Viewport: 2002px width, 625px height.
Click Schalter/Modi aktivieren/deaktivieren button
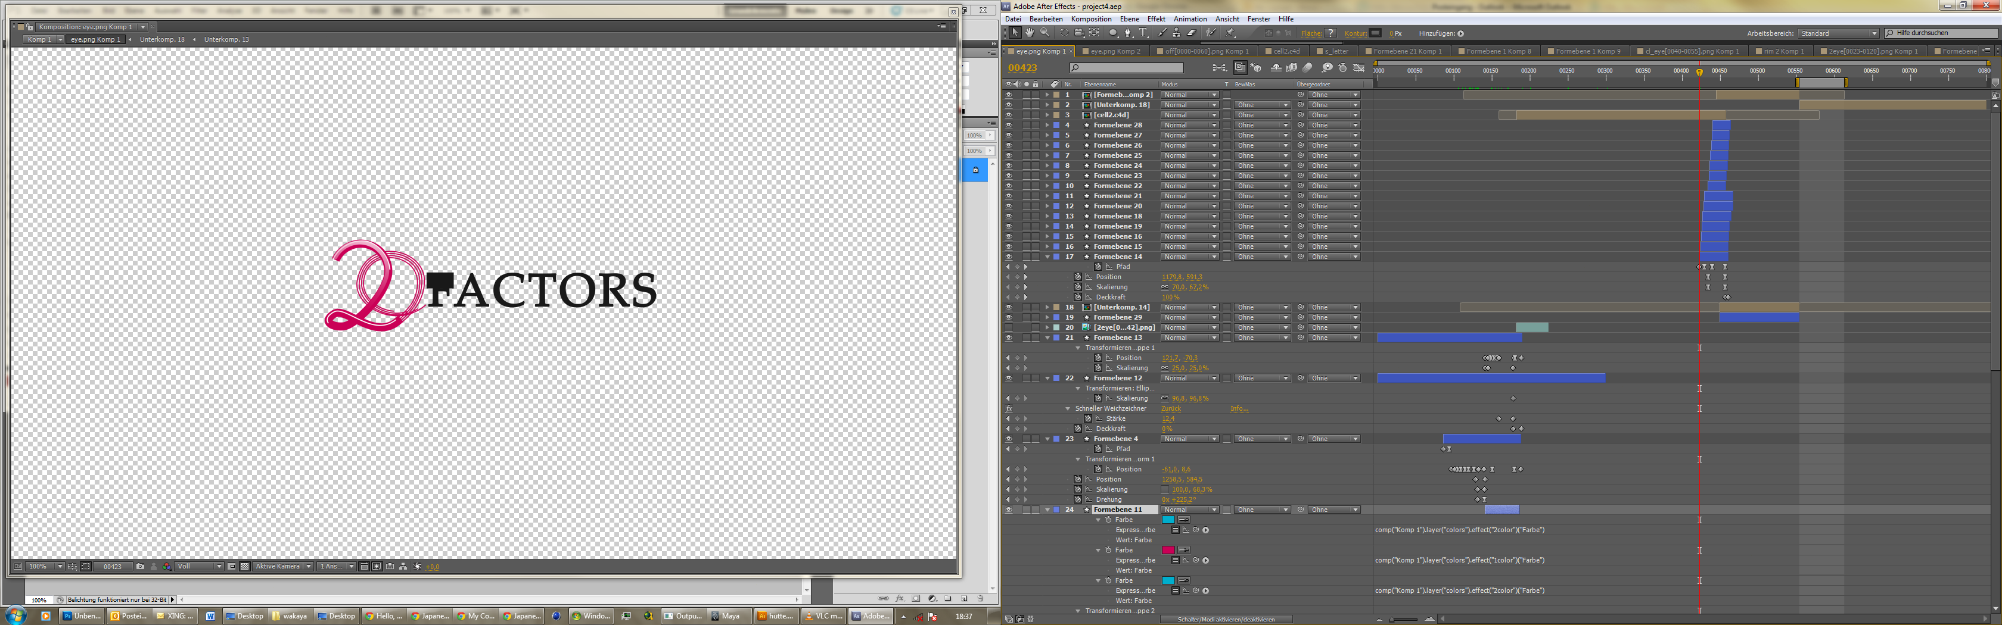1226,620
